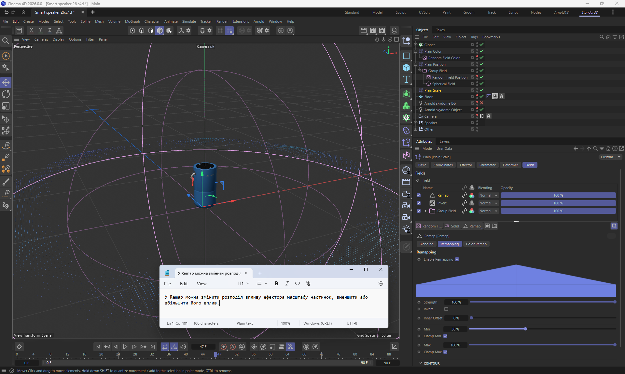
Task: Select the Rotate tool
Action: click(x=6, y=94)
